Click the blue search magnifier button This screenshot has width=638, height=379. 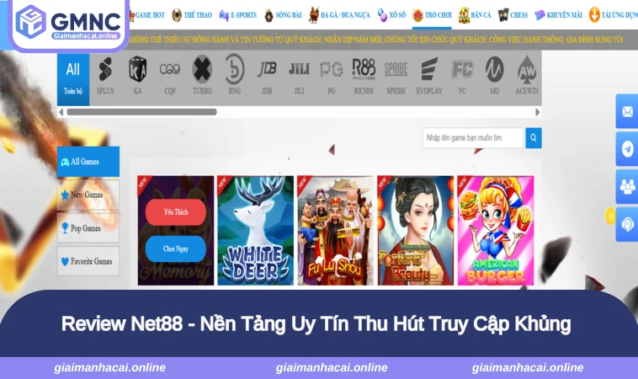click(x=534, y=138)
